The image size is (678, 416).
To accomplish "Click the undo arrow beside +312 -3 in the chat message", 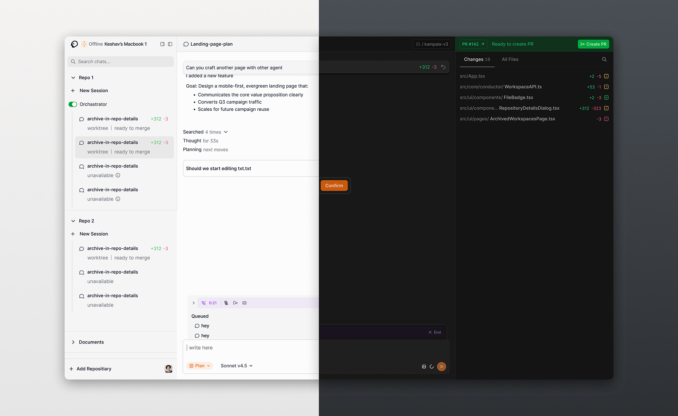I will (443, 67).
